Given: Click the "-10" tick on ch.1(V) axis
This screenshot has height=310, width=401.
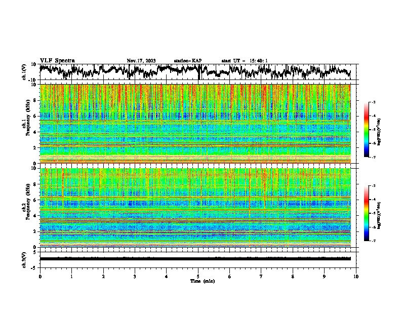Looking at the screenshot, I should pos(33,80).
